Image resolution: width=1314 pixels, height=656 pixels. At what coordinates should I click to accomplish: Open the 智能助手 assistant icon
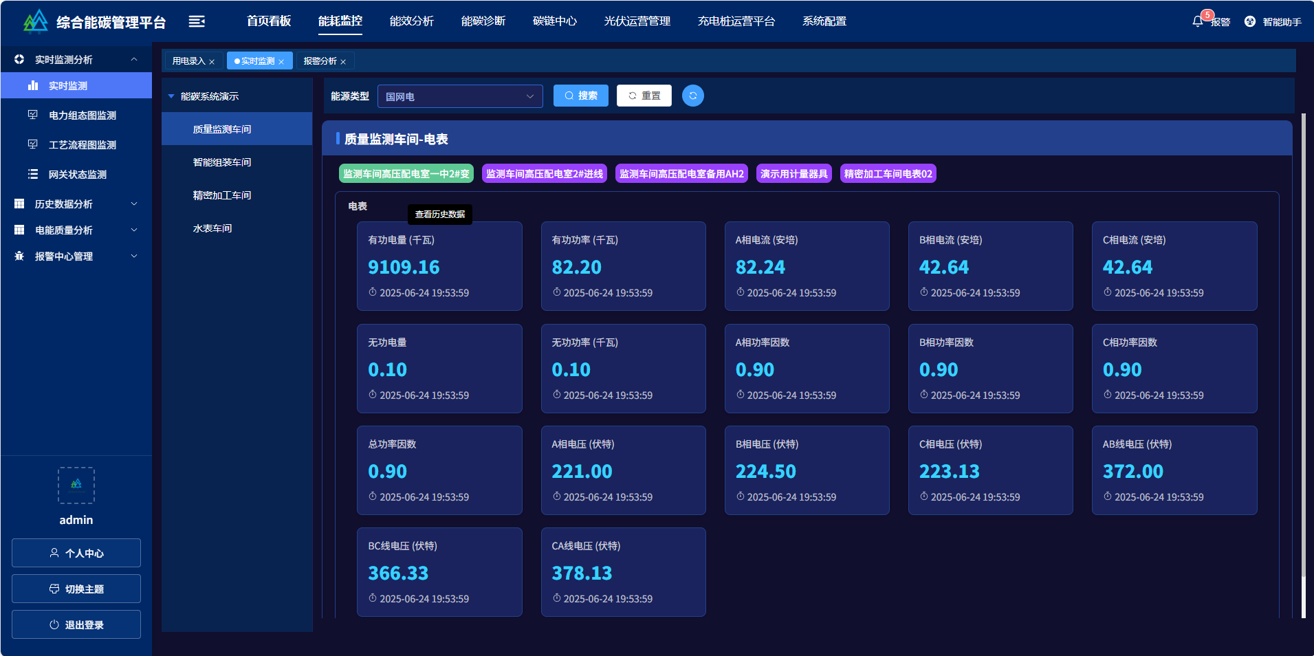(1249, 20)
